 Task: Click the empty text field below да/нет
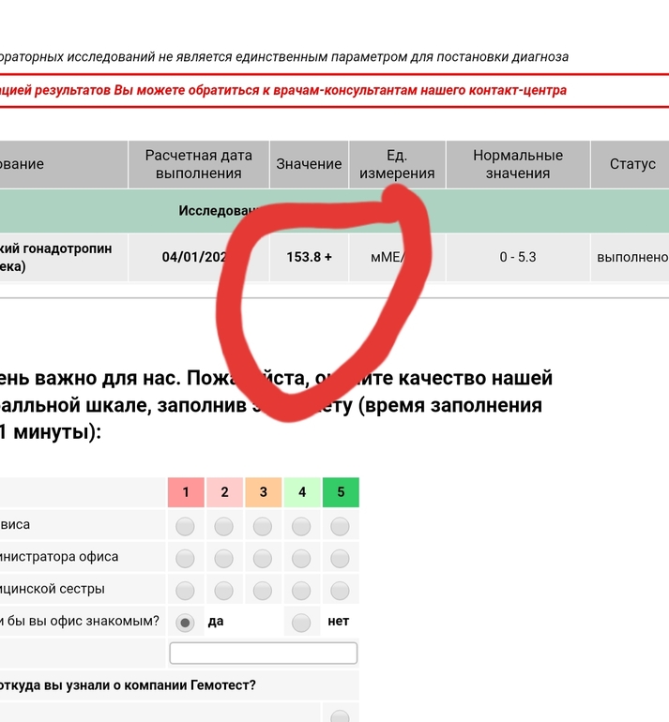point(263,653)
